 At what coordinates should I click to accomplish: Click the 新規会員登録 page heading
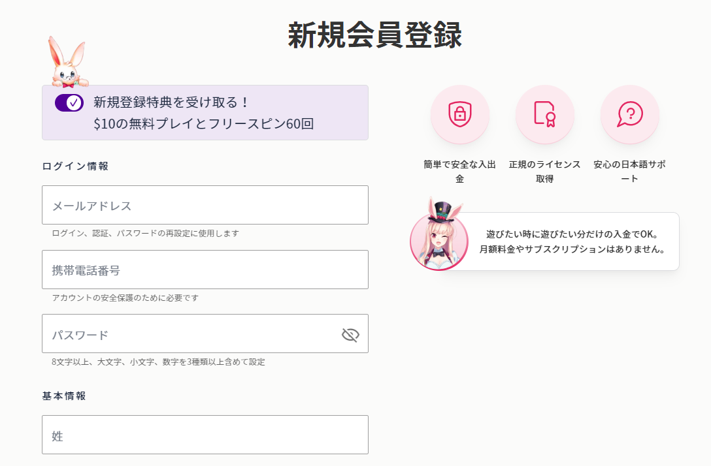point(375,35)
